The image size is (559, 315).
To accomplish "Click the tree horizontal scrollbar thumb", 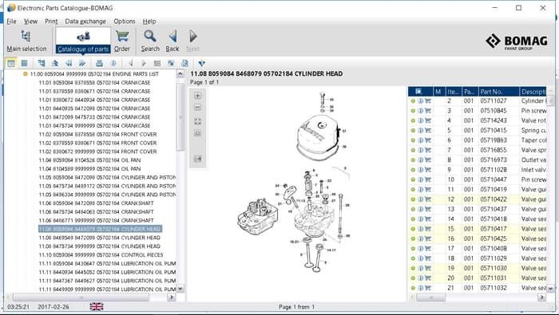I will pyautogui.click(x=81, y=297).
